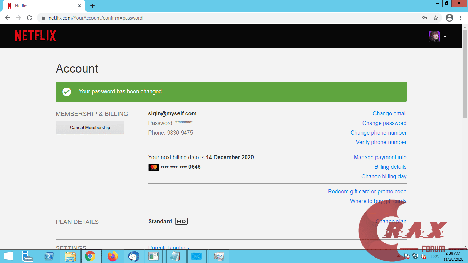468x263 pixels.
Task: Reload the Netflix account page
Action: (x=29, y=18)
